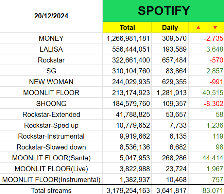Viewport: 224px width, 194px height.
Task: Select the Total streams label cell
Action: (x=51, y=190)
